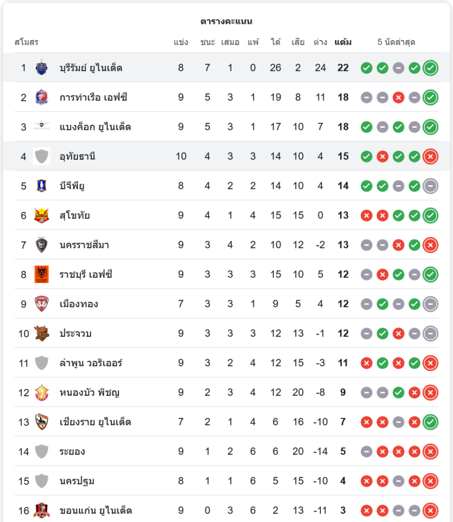Open the แบงค็อก ยูไนเต็ด team name
This screenshot has height=522, width=453.
point(95,127)
